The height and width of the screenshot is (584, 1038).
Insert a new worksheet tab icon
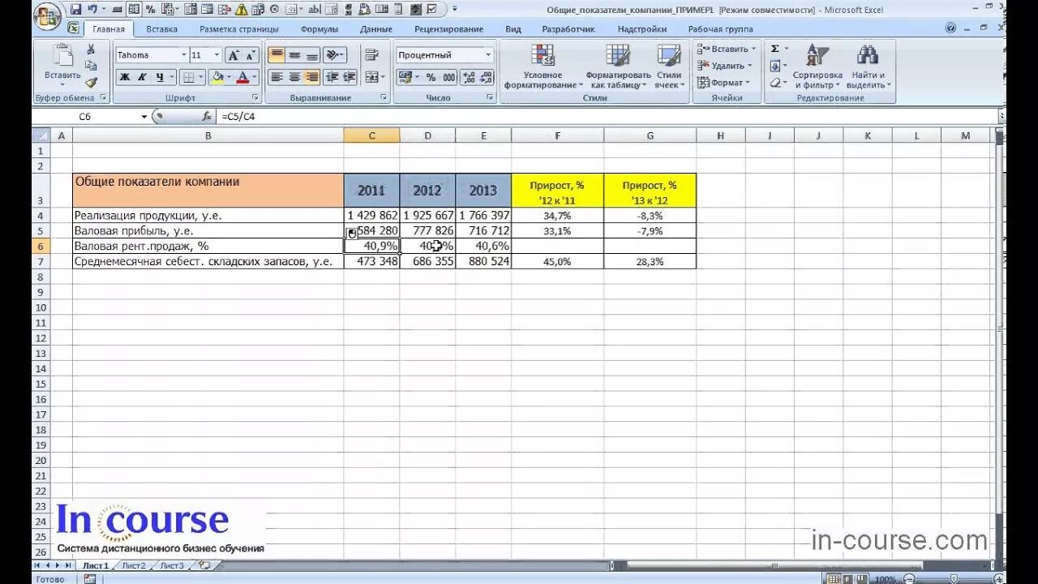[204, 565]
